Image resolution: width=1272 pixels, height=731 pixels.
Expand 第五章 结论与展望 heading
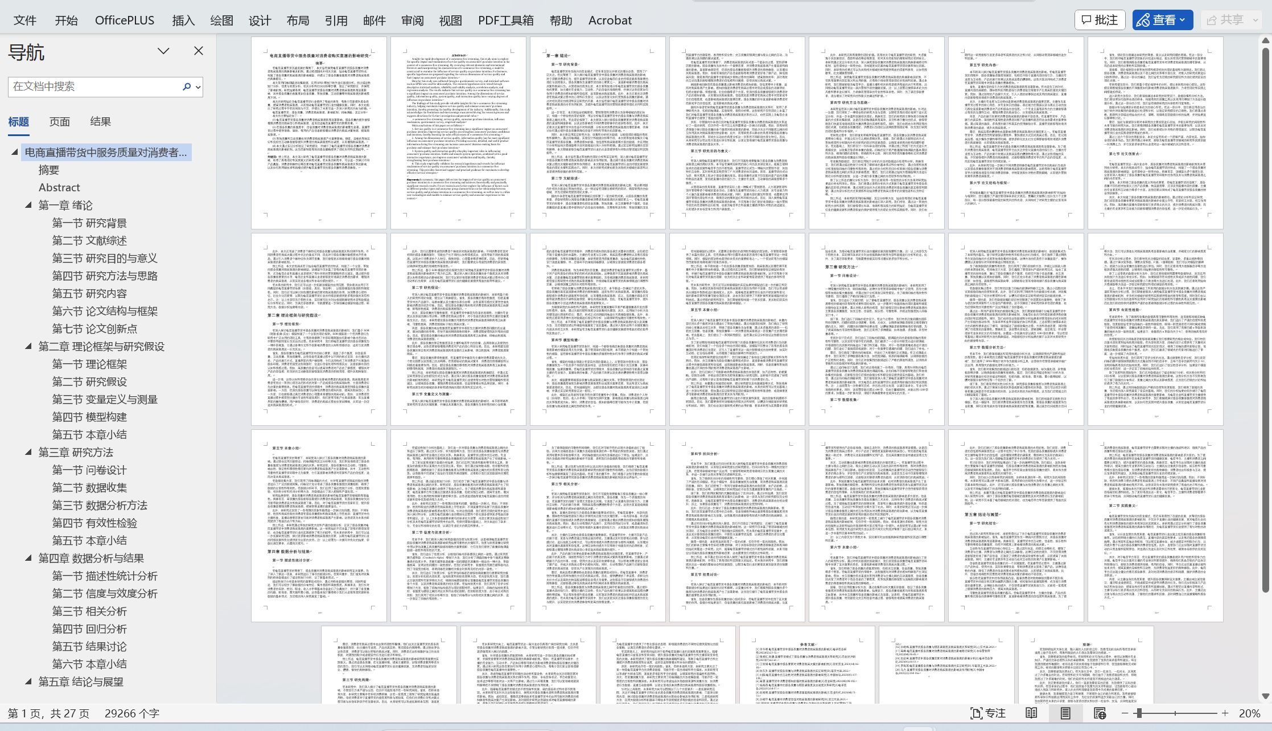pos(28,681)
